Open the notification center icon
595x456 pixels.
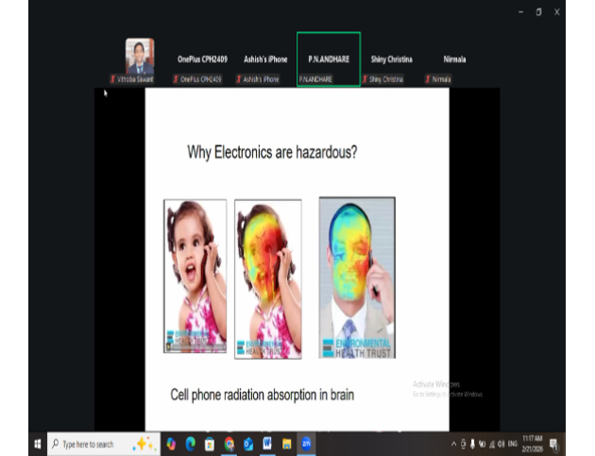554,444
